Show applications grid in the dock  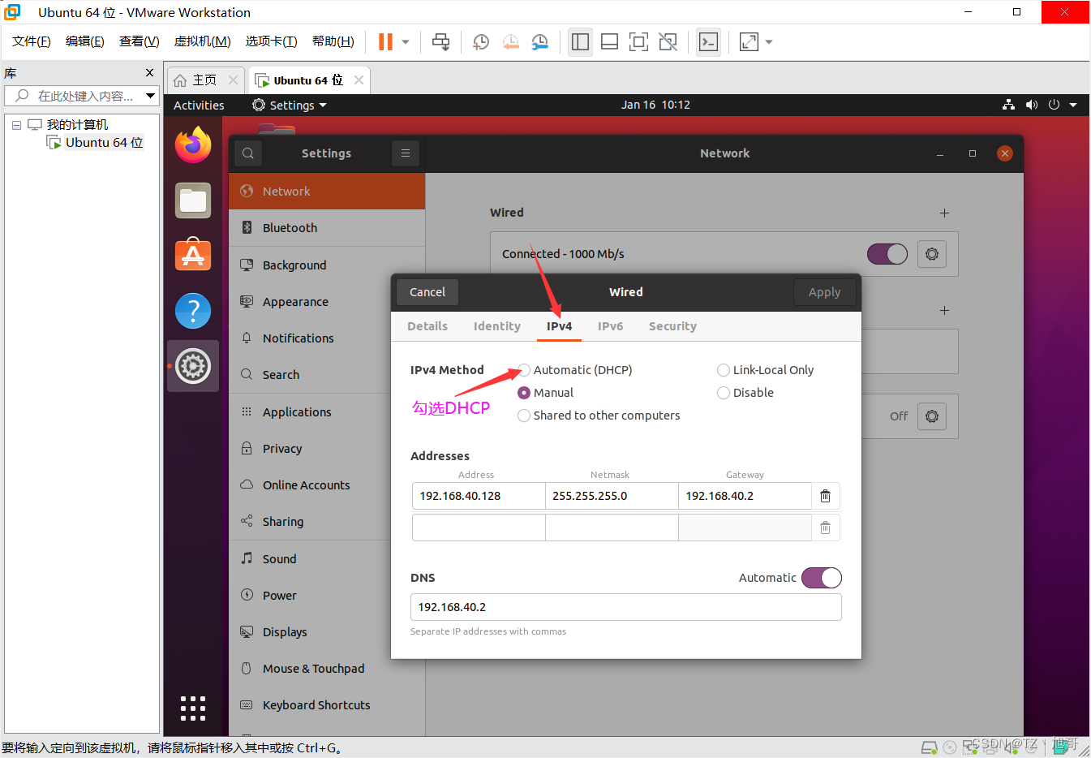pyautogui.click(x=193, y=708)
